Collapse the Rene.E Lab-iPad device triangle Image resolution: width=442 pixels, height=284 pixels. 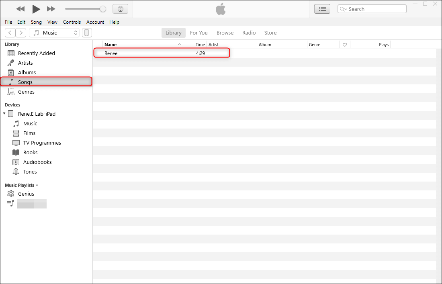pos(4,114)
